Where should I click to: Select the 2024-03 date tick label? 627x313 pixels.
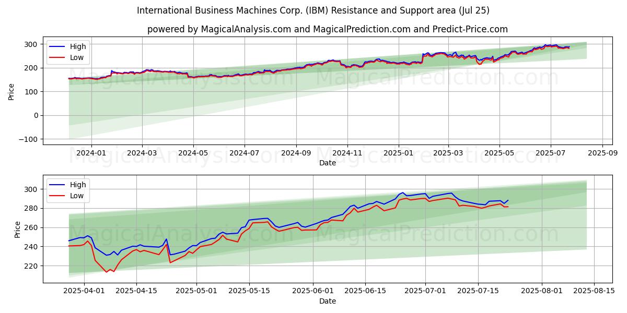coord(142,153)
